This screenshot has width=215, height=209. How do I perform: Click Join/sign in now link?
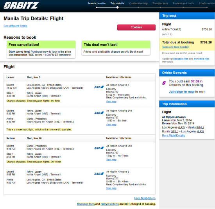[x=181, y=92]
